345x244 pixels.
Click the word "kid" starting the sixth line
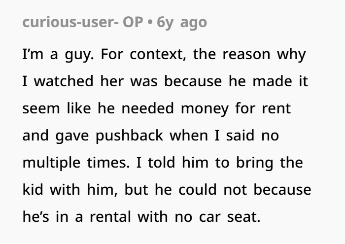[33, 189]
